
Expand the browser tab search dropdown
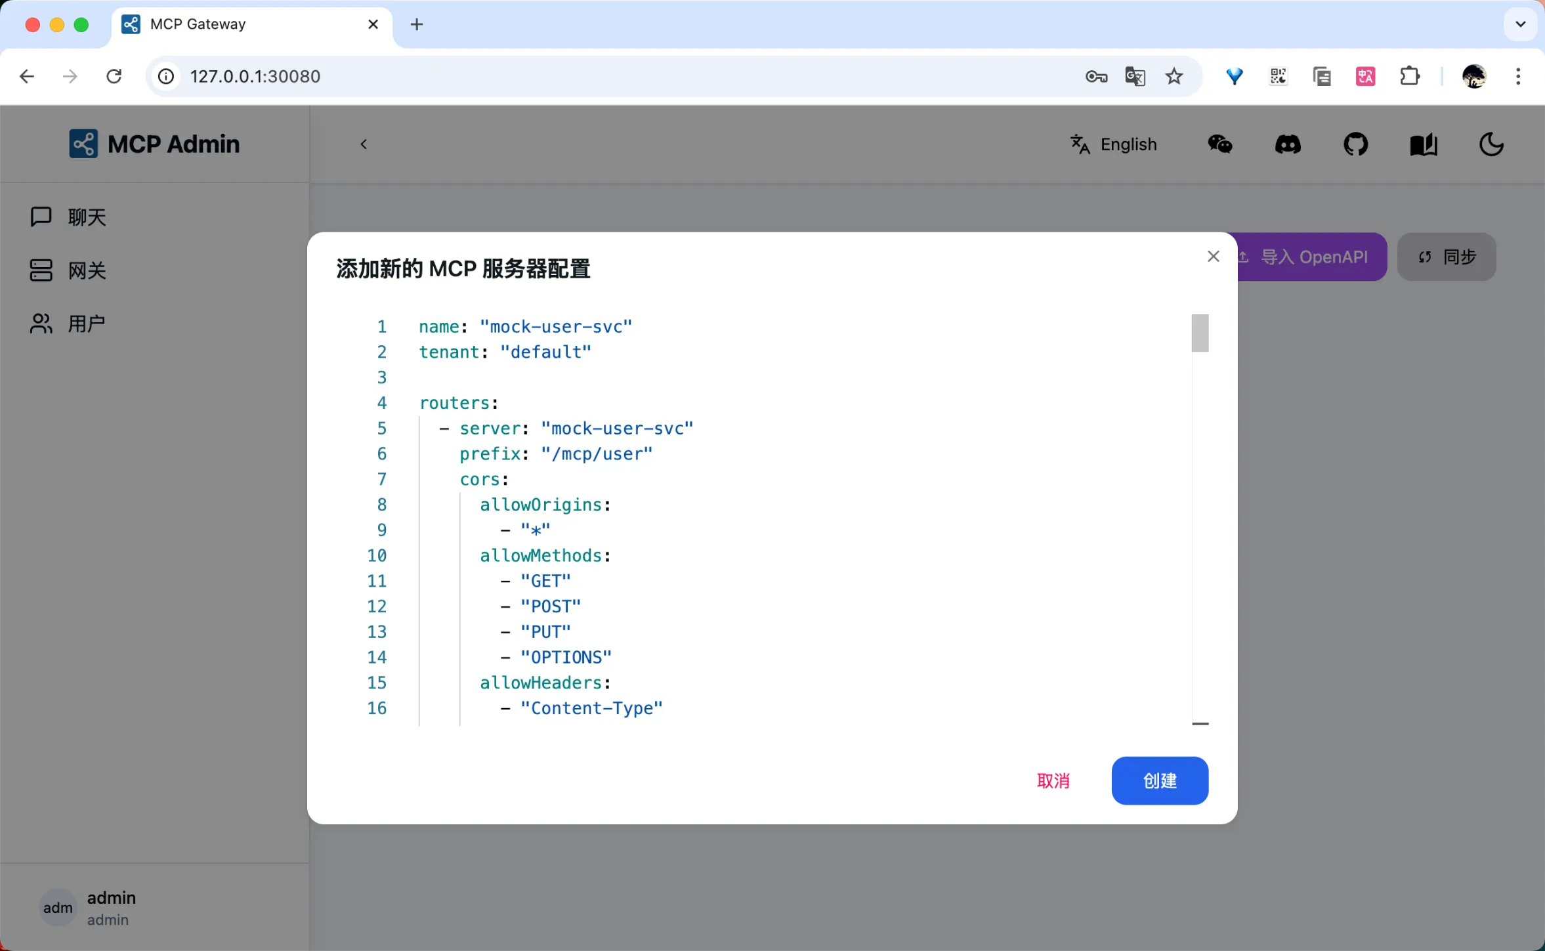1520,24
